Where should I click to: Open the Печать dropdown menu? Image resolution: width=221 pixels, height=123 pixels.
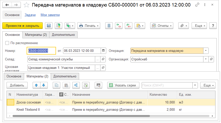89,26
